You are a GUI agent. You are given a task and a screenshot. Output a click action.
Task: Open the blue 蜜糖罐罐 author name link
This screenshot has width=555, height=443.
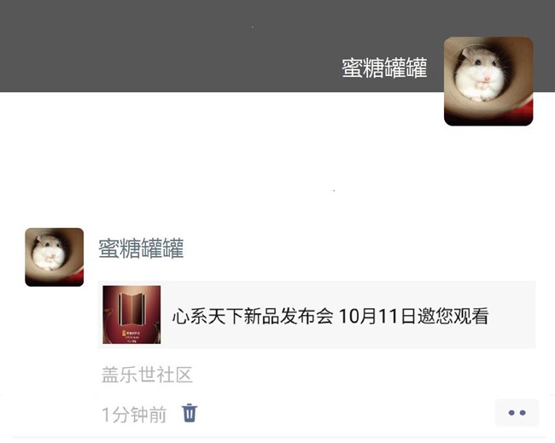141,248
